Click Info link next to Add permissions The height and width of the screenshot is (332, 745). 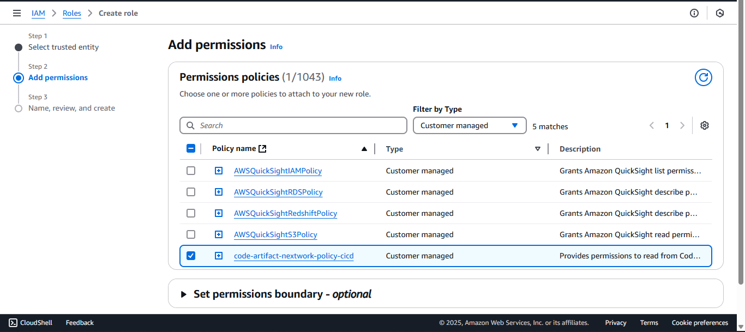click(277, 47)
